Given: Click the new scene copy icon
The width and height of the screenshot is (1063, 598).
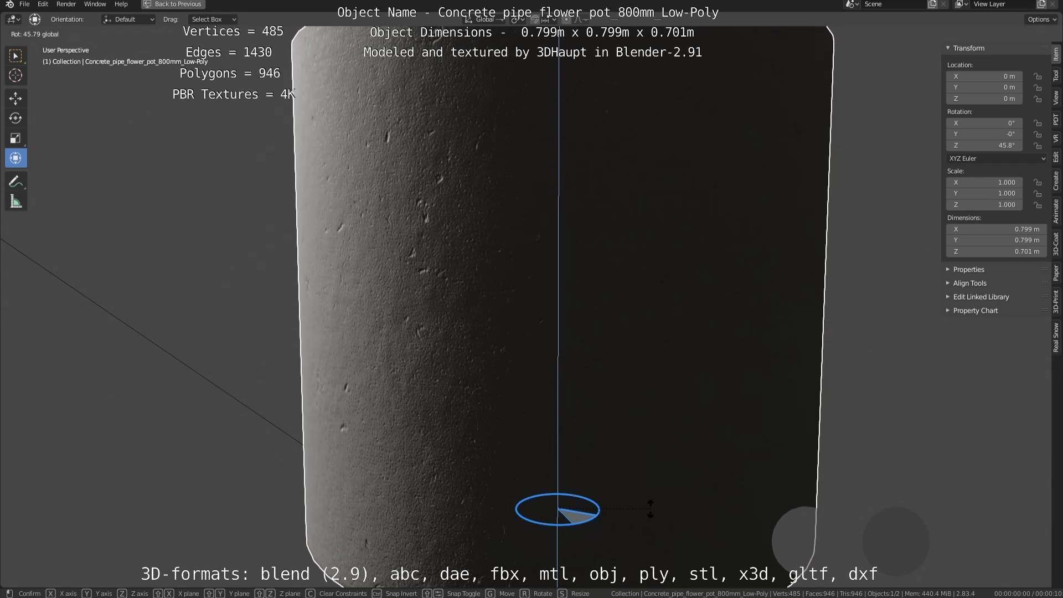Looking at the screenshot, I should coord(932,4).
